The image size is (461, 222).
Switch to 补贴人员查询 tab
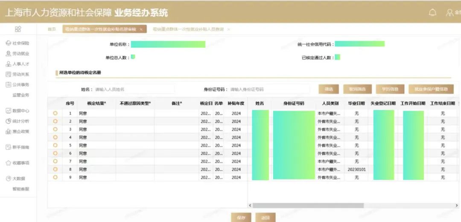(188, 29)
